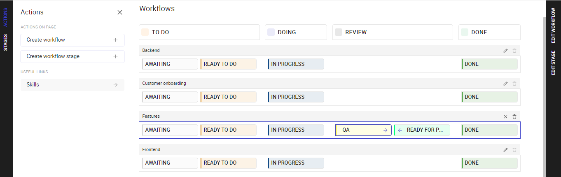Cancel editing Features workflow with X icon
The image size is (561, 177).
click(x=505, y=116)
